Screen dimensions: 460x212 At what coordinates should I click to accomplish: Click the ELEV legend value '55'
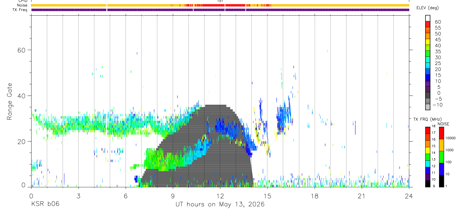438,28
